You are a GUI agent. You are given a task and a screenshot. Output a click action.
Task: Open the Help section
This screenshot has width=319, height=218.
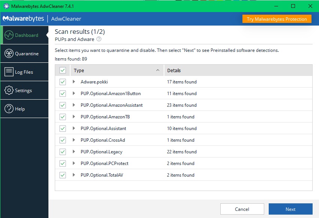(24, 109)
